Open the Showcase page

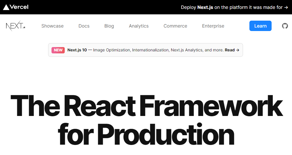(52, 26)
